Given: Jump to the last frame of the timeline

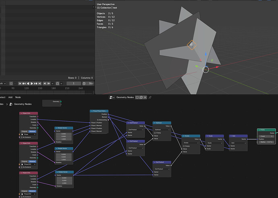Looking at the screenshot, I should [40, 84].
